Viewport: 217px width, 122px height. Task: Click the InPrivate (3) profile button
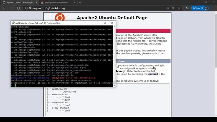(200, 8)
